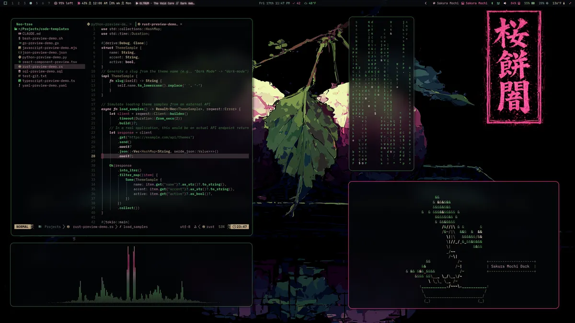The width and height of the screenshot is (575, 323).
Task: Click the 23:47 clock in statusline
Action: [x=240, y=227]
